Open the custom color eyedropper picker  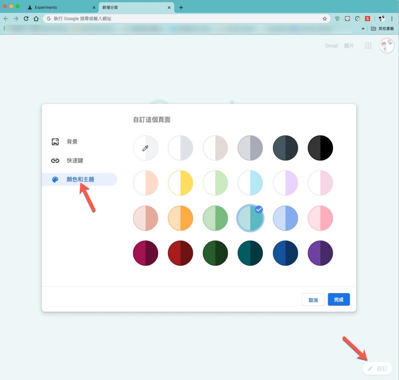(x=146, y=148)
